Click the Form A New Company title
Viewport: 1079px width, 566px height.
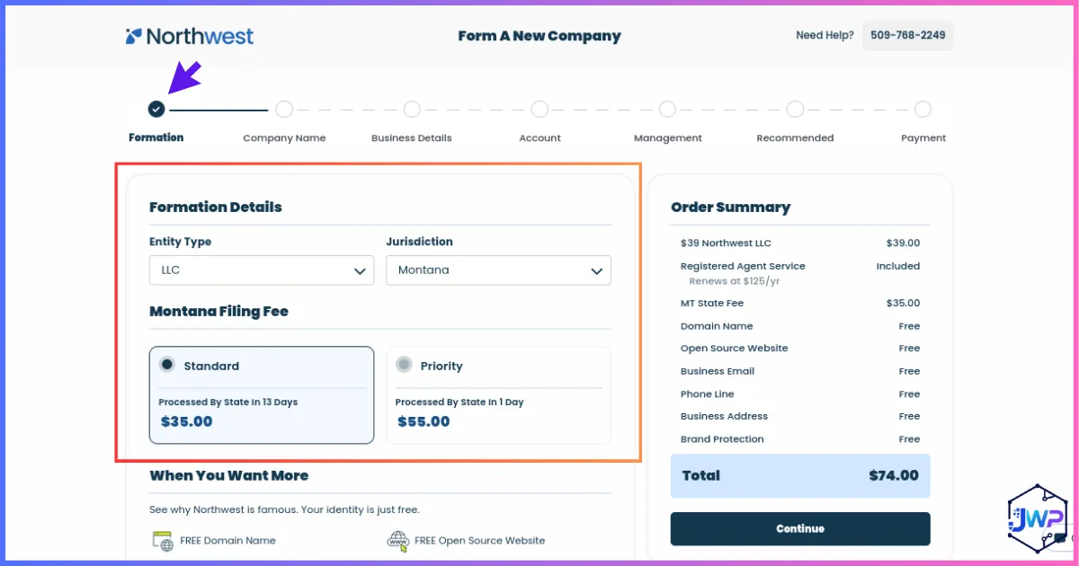click(539, 37)
